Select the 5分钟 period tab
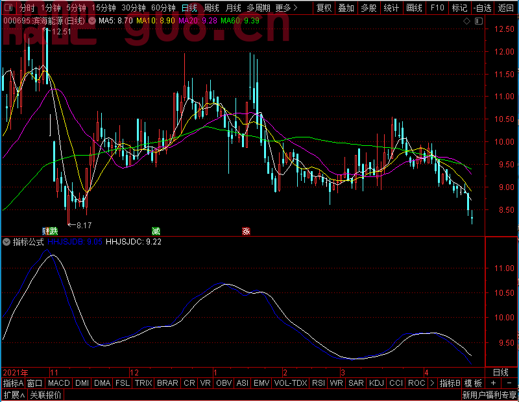Image resolution: width=519 pixels, height=402 pixels. click(76, 8)
